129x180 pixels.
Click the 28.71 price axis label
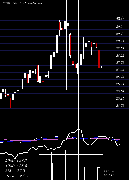pos(120,48)
